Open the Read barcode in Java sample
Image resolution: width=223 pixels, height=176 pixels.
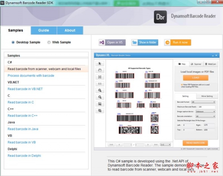click(23, 129)
